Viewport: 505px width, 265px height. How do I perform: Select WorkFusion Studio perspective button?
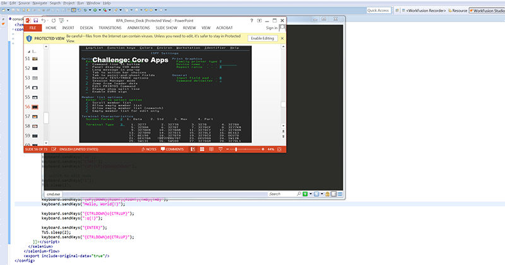487,11
